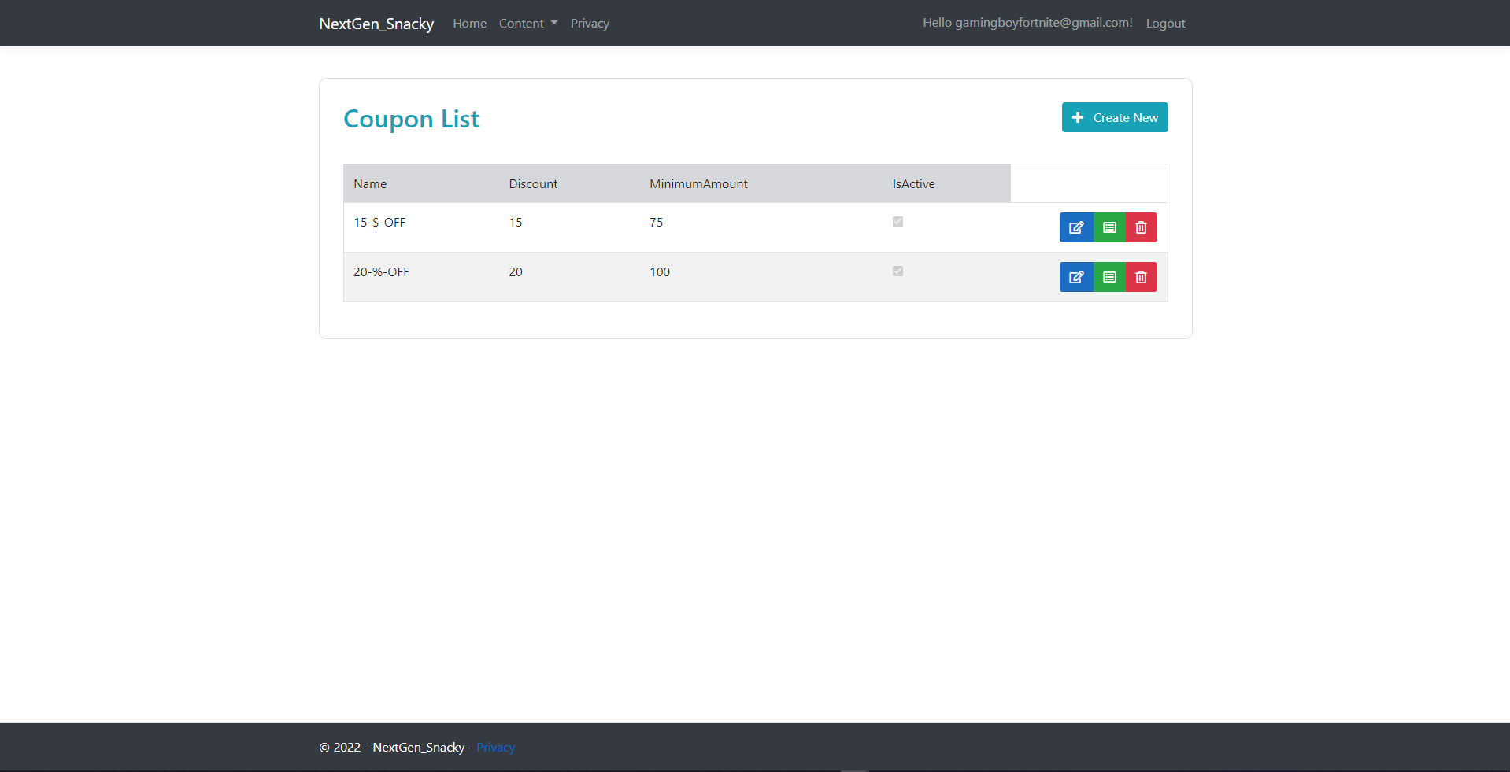Image resolution: width=1510 pixels, height=772 pixels.
Task: Go to the Home menu item
Action: [469, 23]
